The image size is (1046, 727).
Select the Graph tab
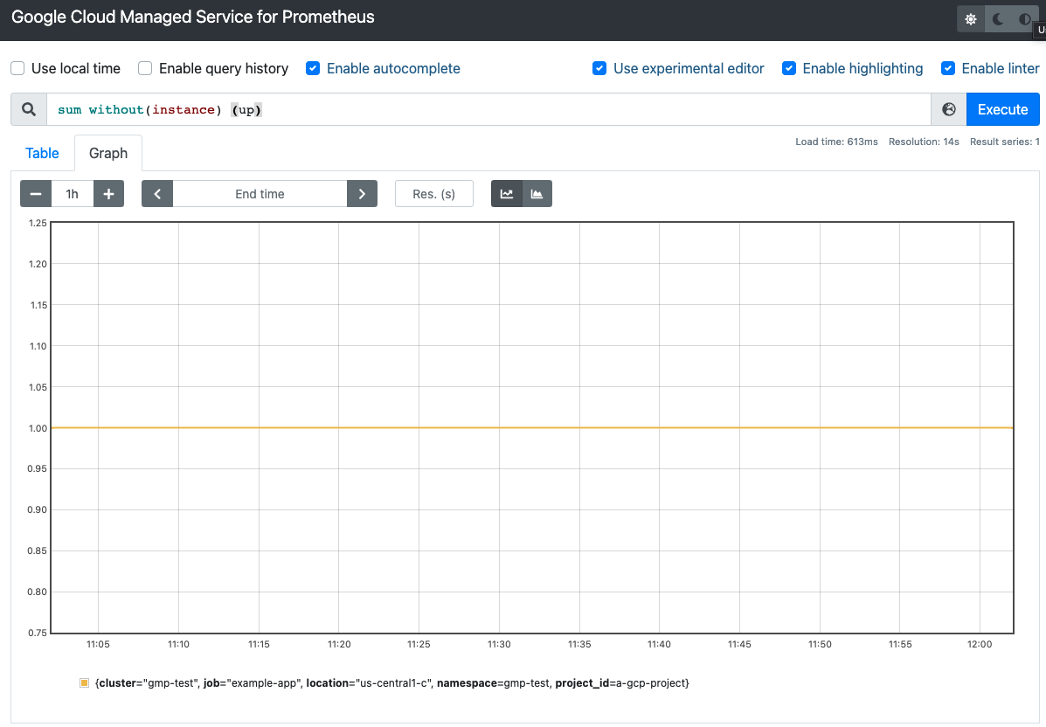(x=107, y=153)
